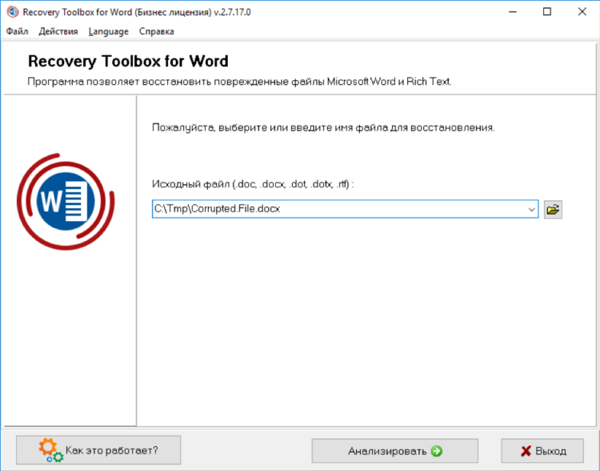Image resolution: width=600 pixels, height=471 pixels.
Task: Click the open folder browse icon
Action: point(553,209)
